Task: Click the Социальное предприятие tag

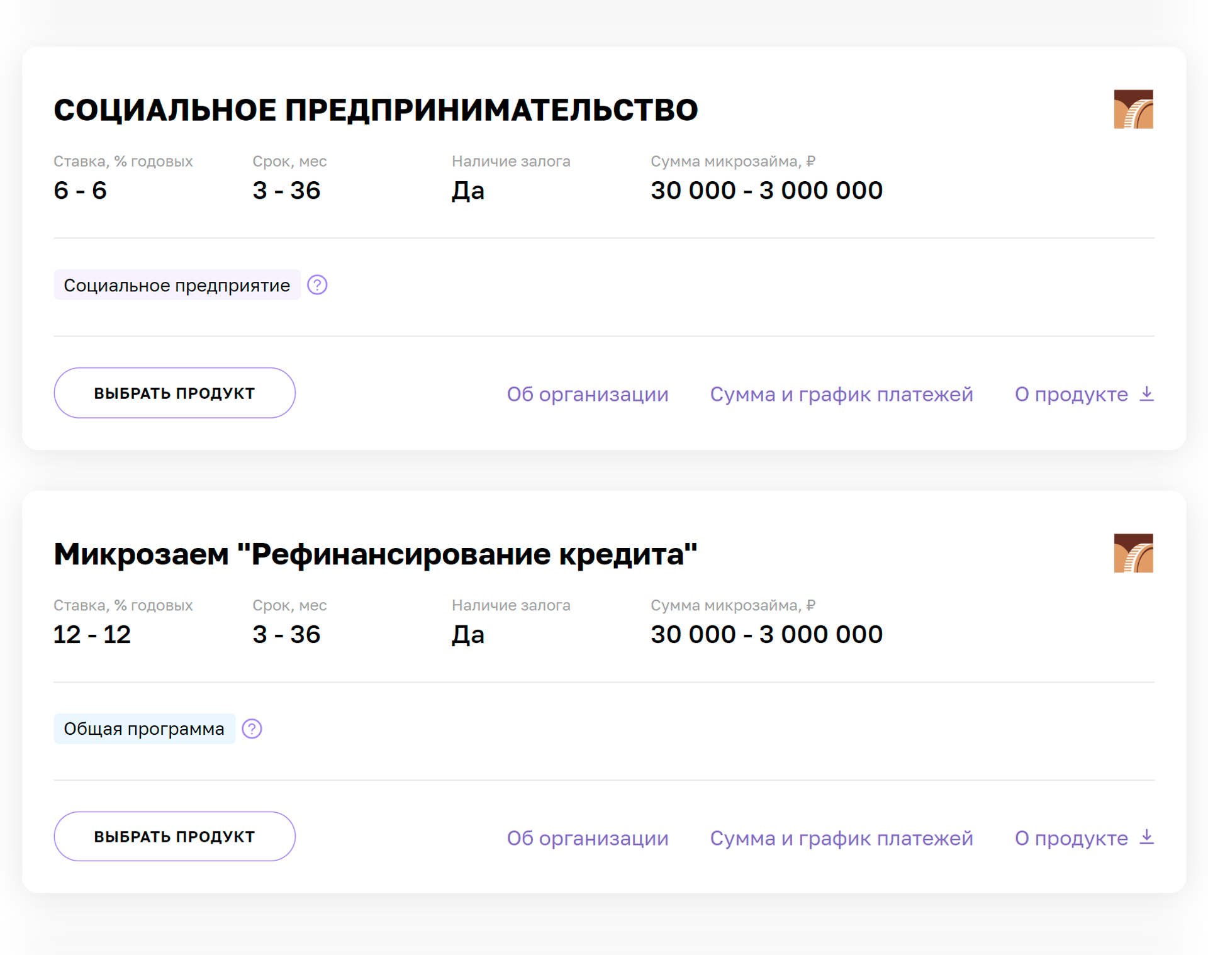Action: coord(177,285)
